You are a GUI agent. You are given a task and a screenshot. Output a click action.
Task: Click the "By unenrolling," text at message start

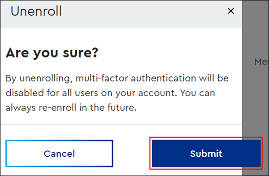pyautogui.click(x=38, y=79)
